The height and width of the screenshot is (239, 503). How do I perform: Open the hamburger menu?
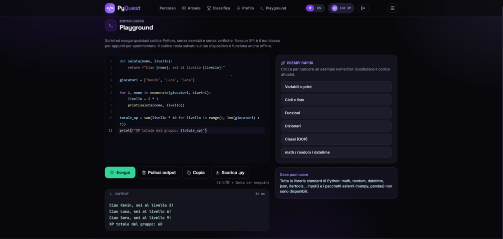(392, 8)
